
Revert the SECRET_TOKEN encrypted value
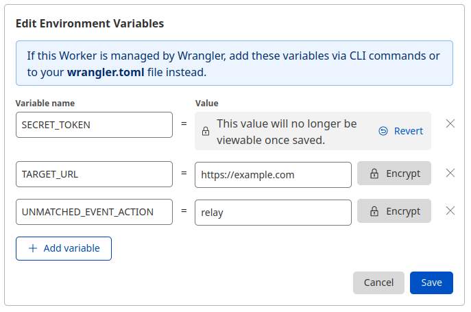pyautogui.click(x=401, y=131)
